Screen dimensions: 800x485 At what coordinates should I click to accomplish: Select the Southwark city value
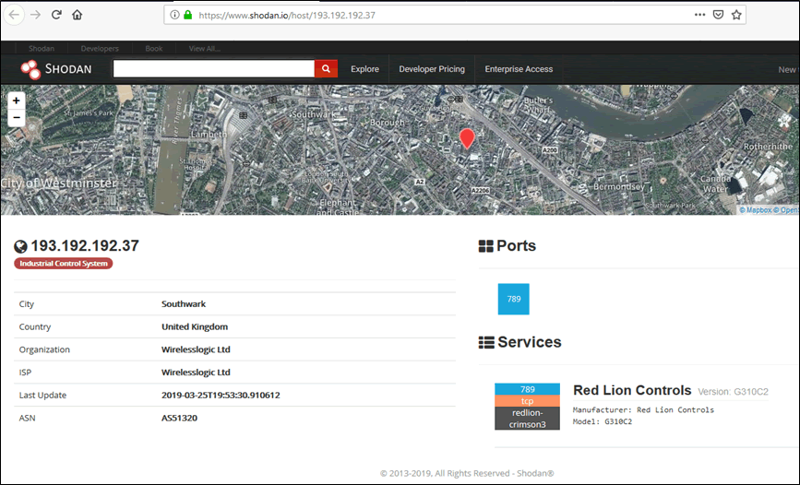point(184,304)
